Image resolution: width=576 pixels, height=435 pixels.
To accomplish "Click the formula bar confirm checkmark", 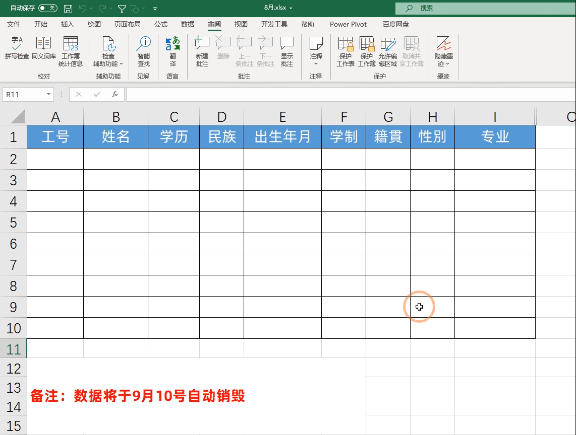I will pos(97,95).
